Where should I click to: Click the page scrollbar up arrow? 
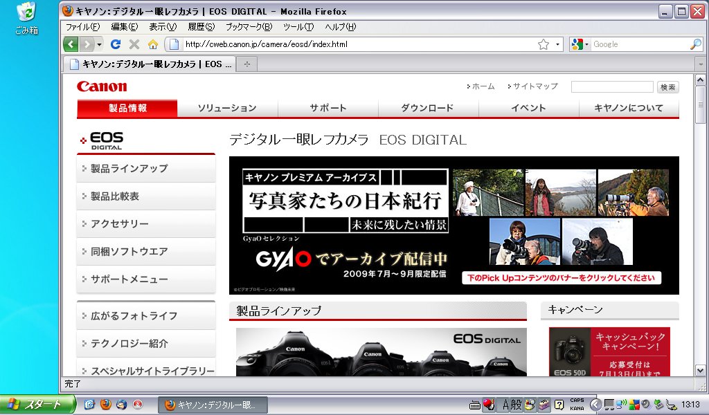(x=701, y=80)
